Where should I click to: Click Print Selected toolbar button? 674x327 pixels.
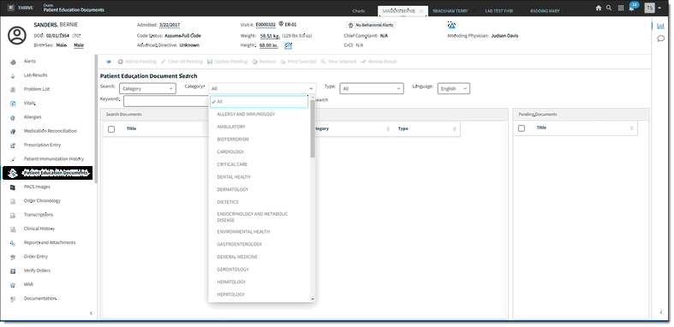point(298,62)
